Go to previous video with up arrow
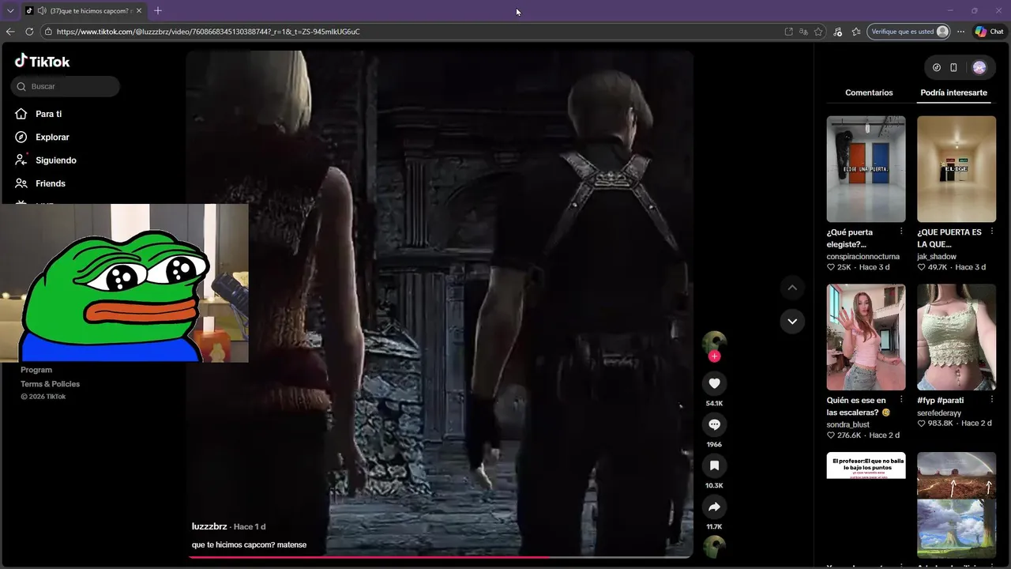The height and width of the screenshot is (569, 1011). [x=792, y=288]
